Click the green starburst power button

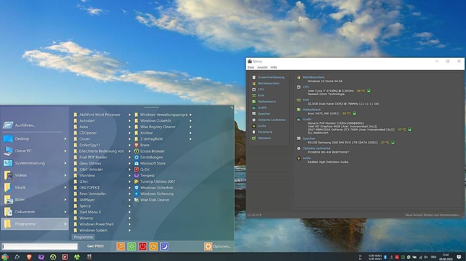click(132, 246)
